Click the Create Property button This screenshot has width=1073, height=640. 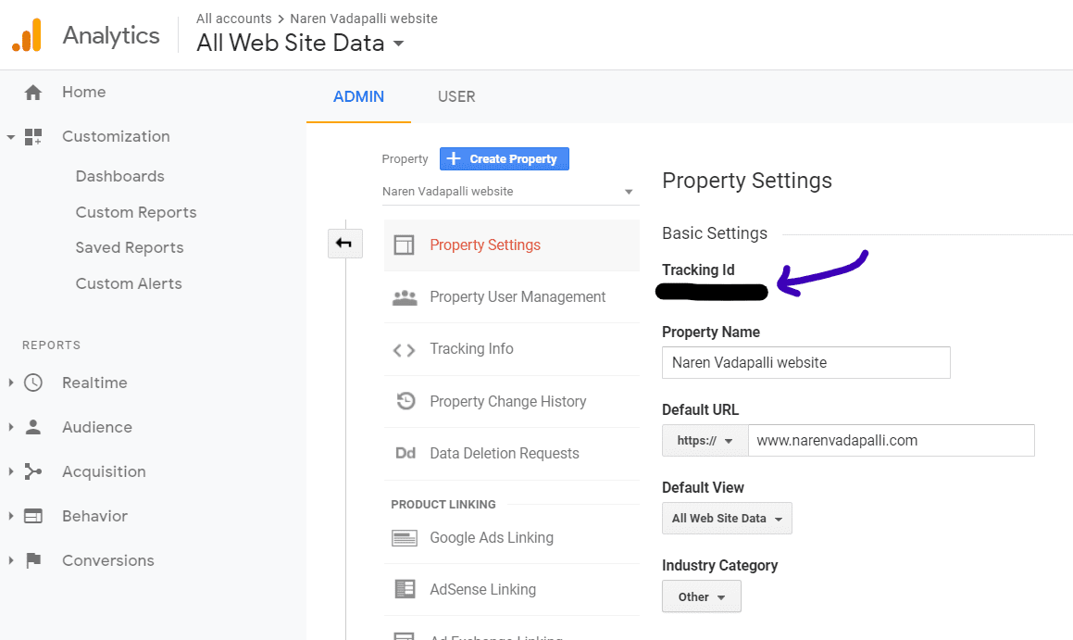point(505,158)
